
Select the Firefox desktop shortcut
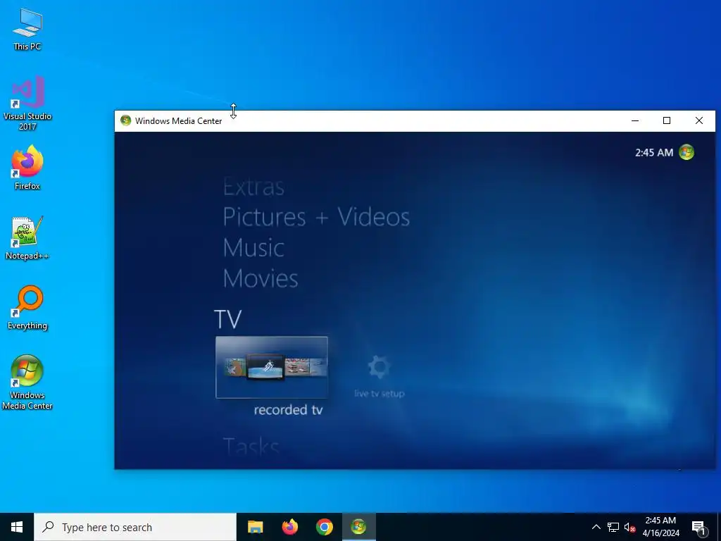coord(27,168)
